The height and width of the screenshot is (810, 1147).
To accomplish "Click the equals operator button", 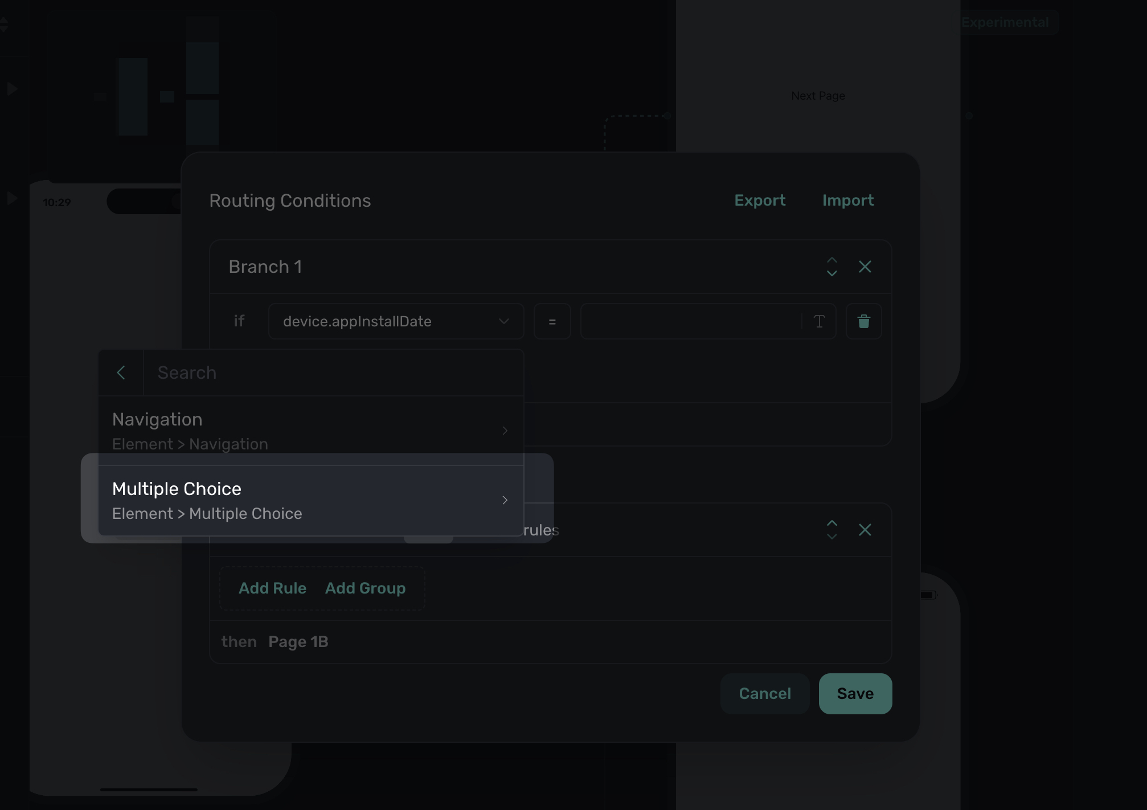I will coord(552,321).
